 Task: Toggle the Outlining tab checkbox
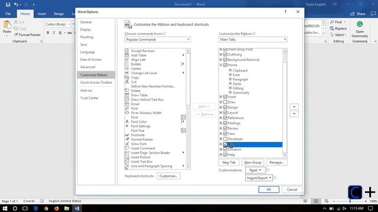tap(225, 55)
